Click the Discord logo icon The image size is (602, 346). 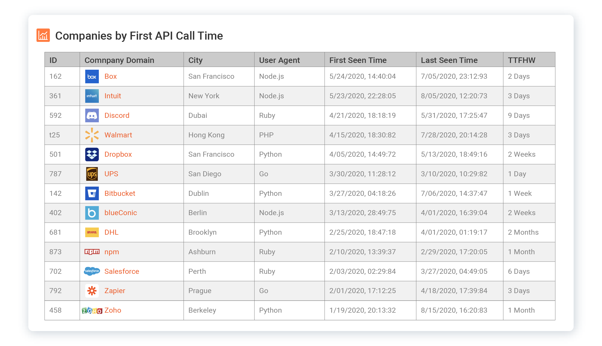[92, 115]
